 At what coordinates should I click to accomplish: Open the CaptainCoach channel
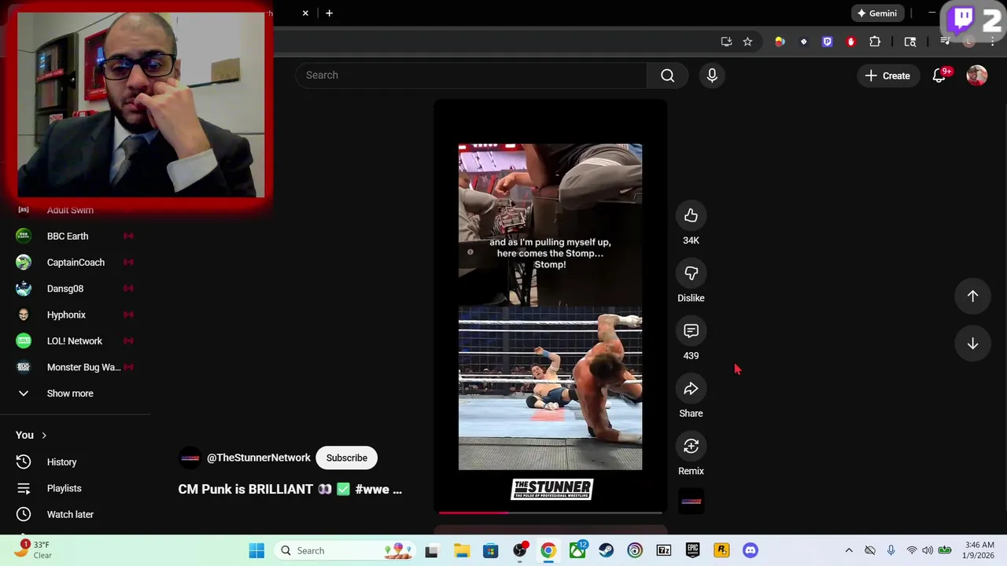coord(75,262)
